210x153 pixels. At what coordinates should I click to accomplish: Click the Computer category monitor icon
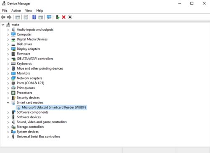tap(13, 34)
